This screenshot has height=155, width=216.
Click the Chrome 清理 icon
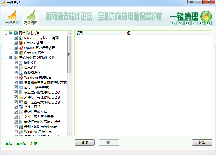coord(21,53)
